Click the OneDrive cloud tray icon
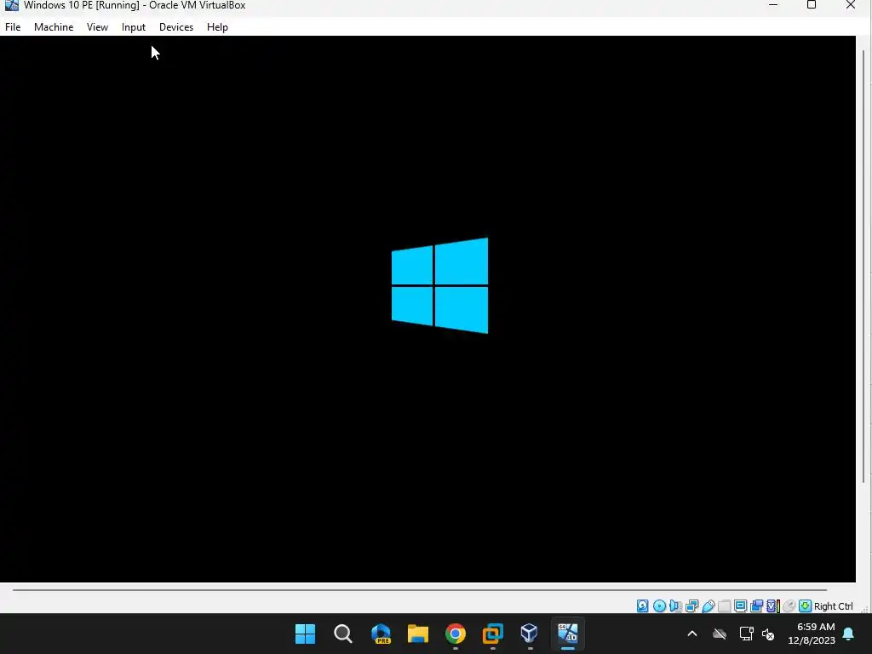The width and height of the screenshot is (872, 654). (720, 634)
